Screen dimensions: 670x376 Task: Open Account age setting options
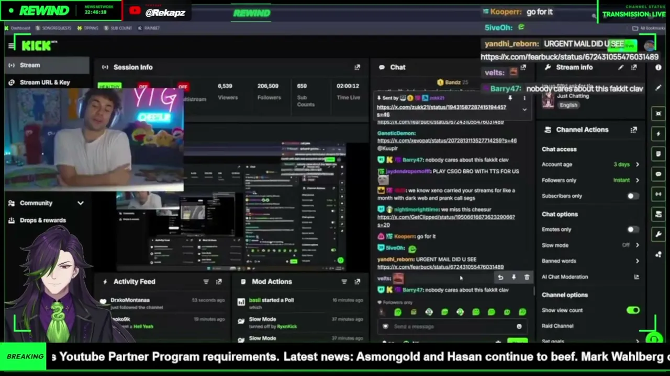[x=591, y=164]
